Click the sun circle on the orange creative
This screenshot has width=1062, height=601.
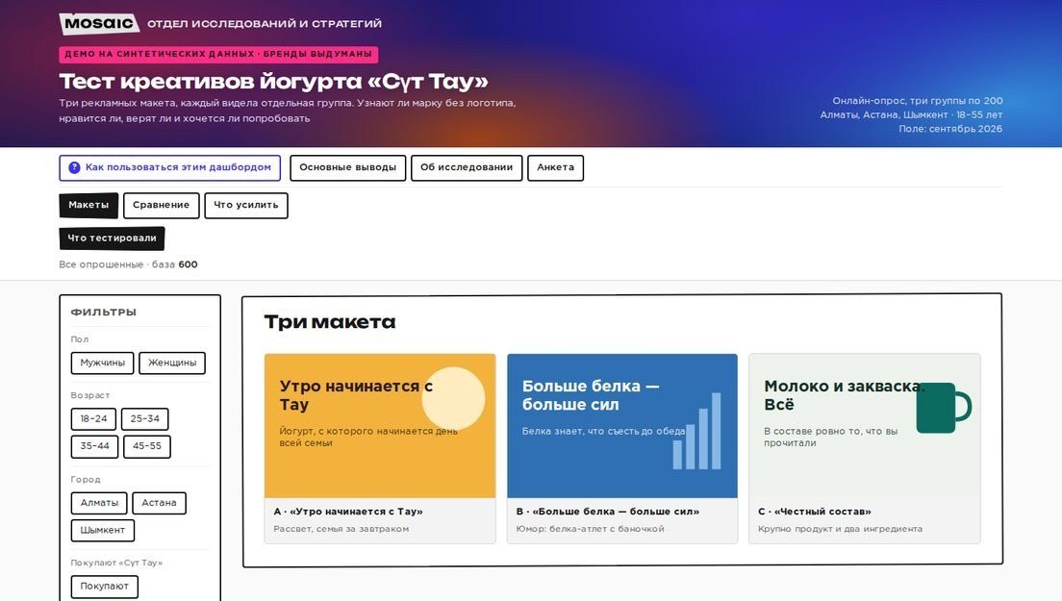pyautogui.click(x=453, y=399)
